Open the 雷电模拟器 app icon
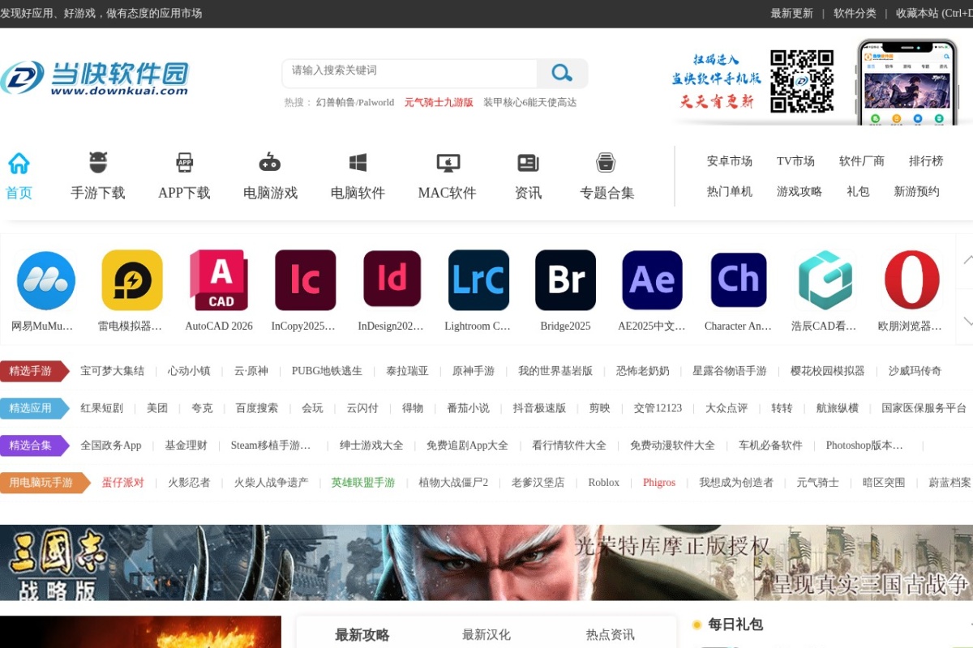 pyautogui.click(x=132, y=280)
